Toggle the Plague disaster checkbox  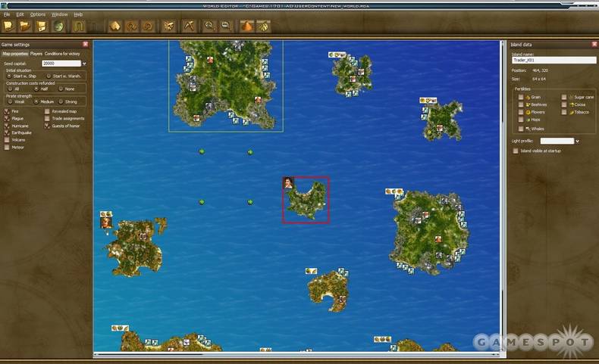(7, 119)
